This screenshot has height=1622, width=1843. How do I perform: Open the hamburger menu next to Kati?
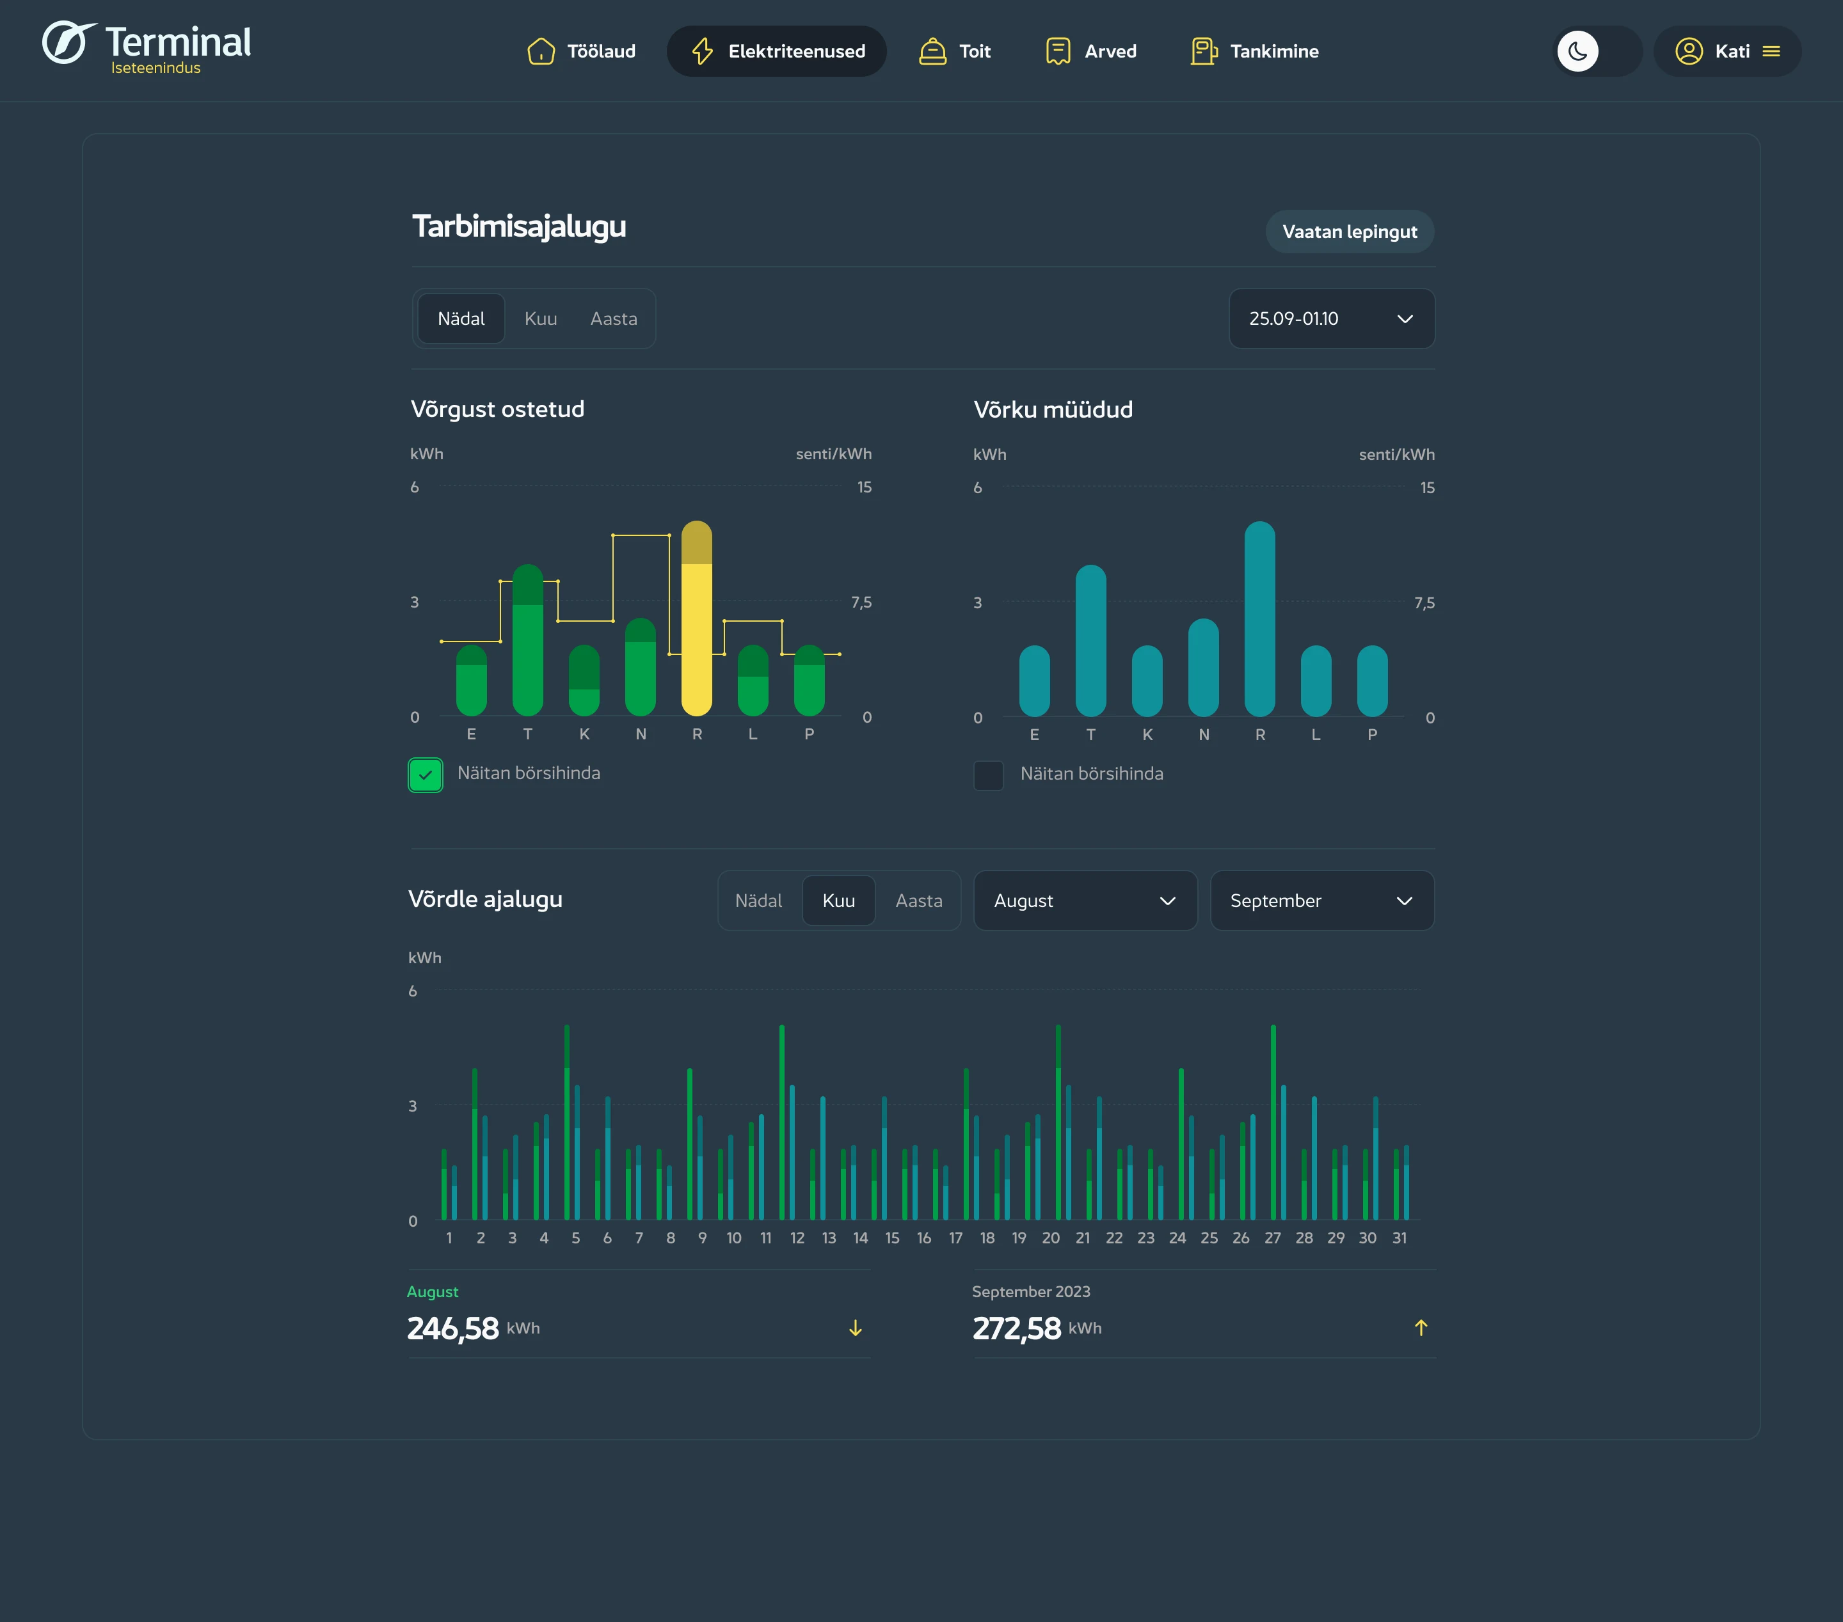(1771, 51)
